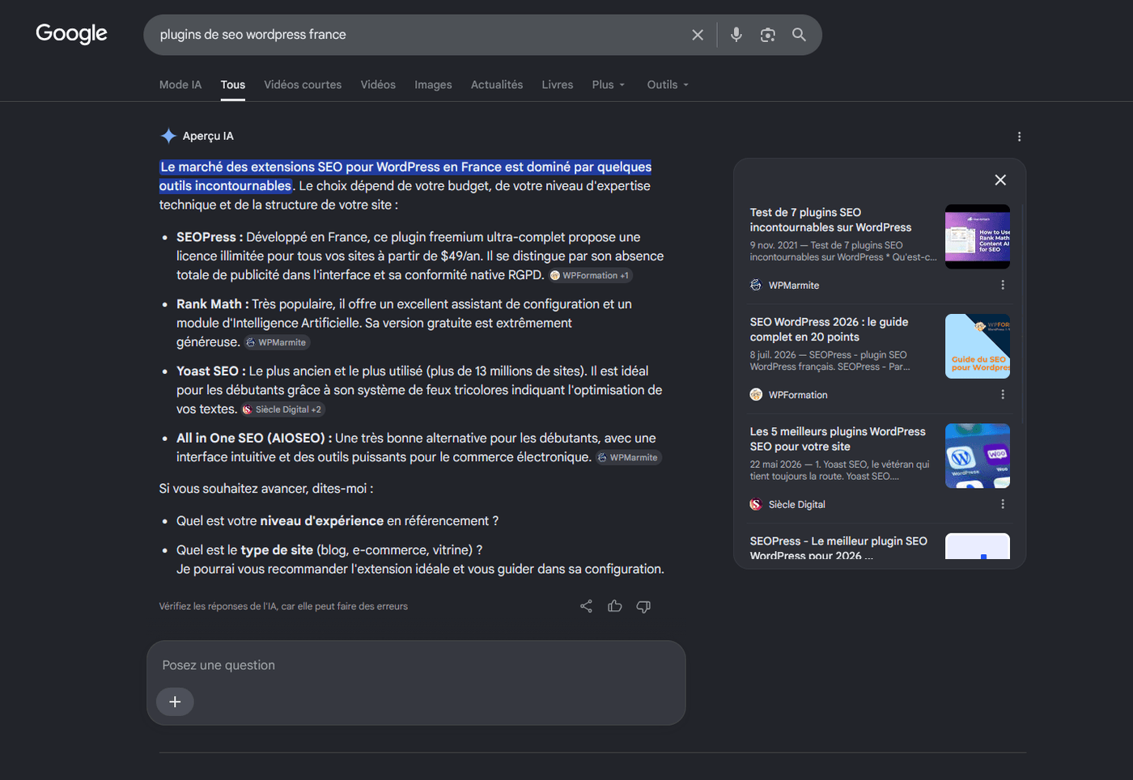Viewport: 1133px width, 780px height.
Task: Click the 'SEOPress :' bold heading
Action: [x=210, y=237]
